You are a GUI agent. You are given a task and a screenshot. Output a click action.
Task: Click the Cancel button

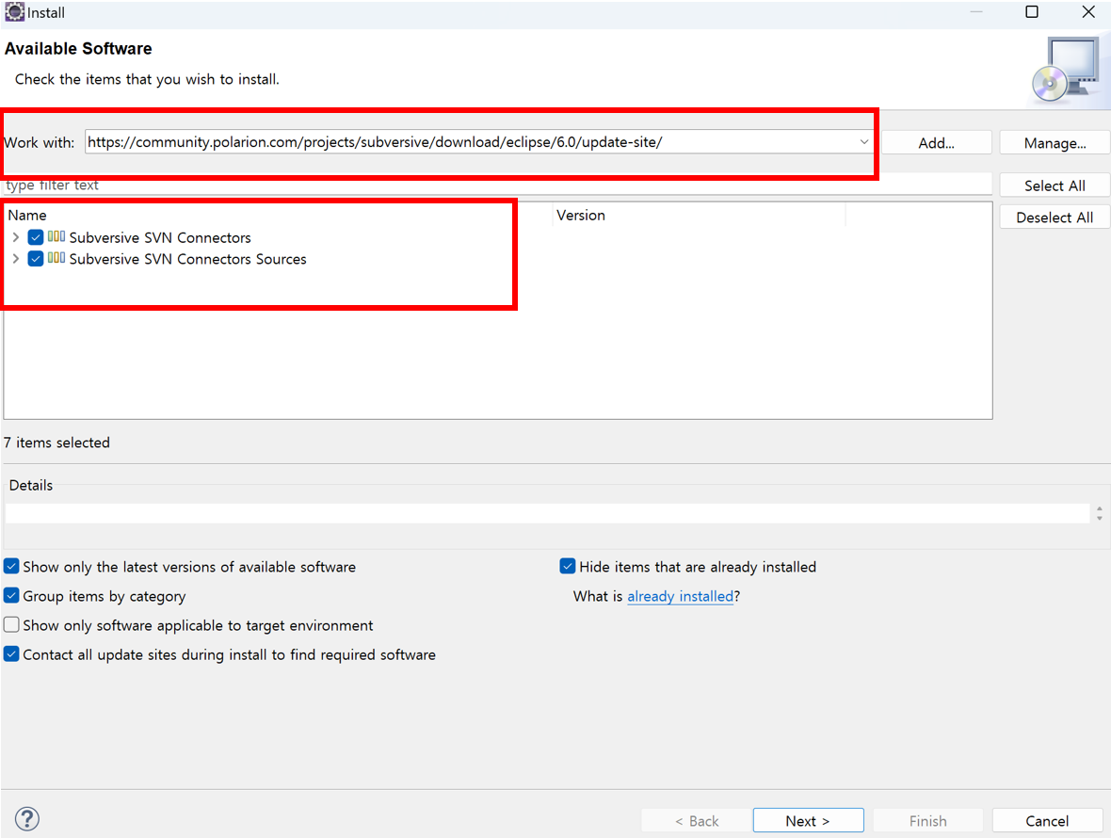tap(1047, 820)
